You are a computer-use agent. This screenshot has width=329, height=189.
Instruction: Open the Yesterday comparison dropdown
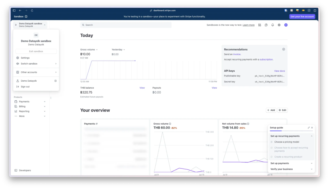pos(118,50)
